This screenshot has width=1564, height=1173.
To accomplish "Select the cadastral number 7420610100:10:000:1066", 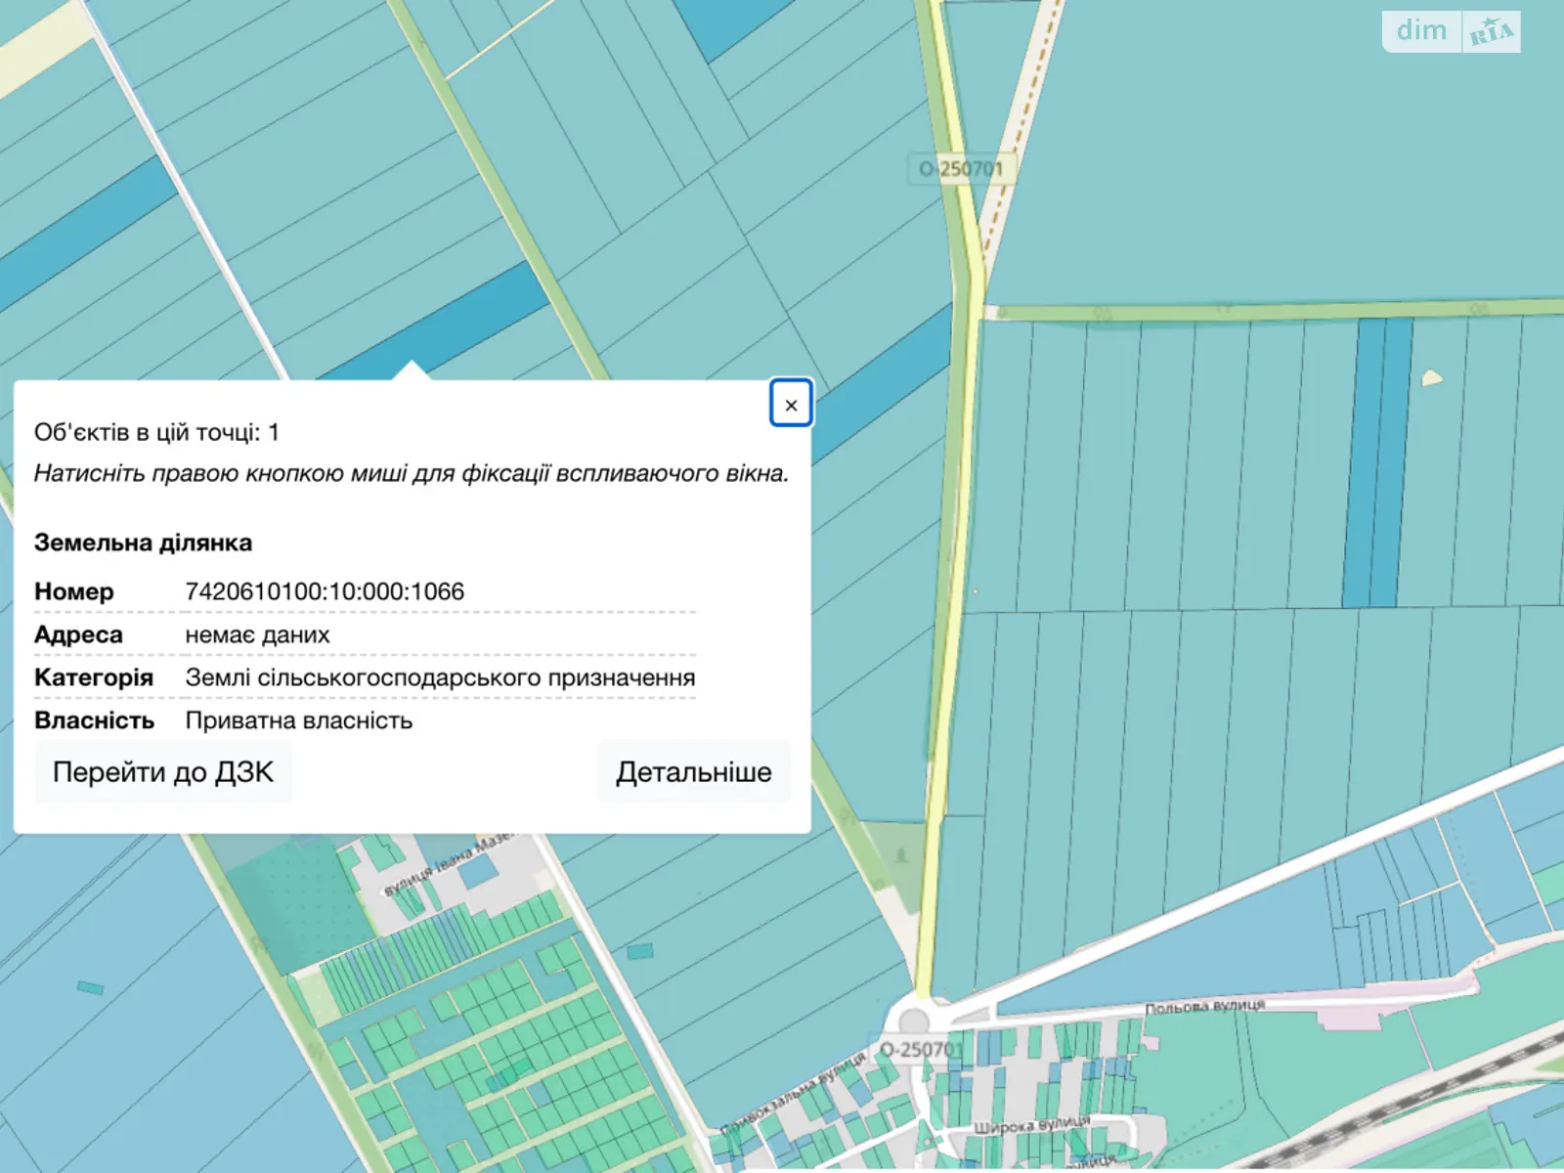I will [x=325, y=591].
